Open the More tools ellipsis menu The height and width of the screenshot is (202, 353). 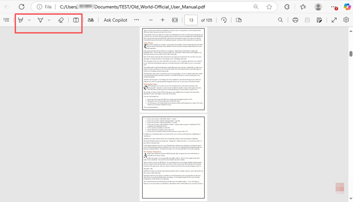[136, 20]
